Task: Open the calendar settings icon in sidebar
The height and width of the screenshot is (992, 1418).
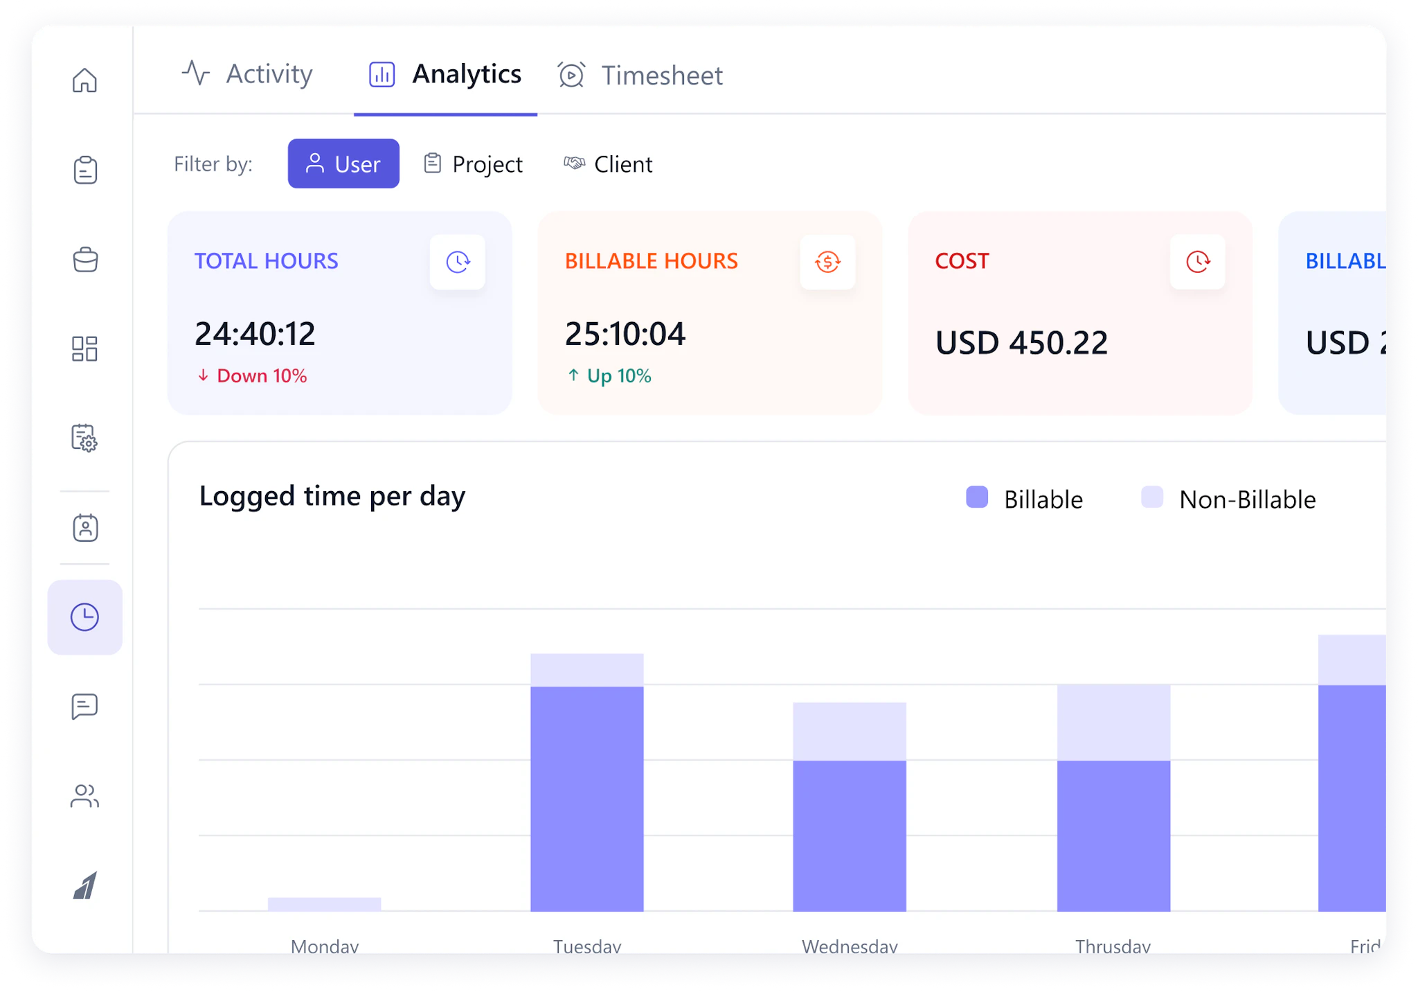Action: click(x=84, y=438)
